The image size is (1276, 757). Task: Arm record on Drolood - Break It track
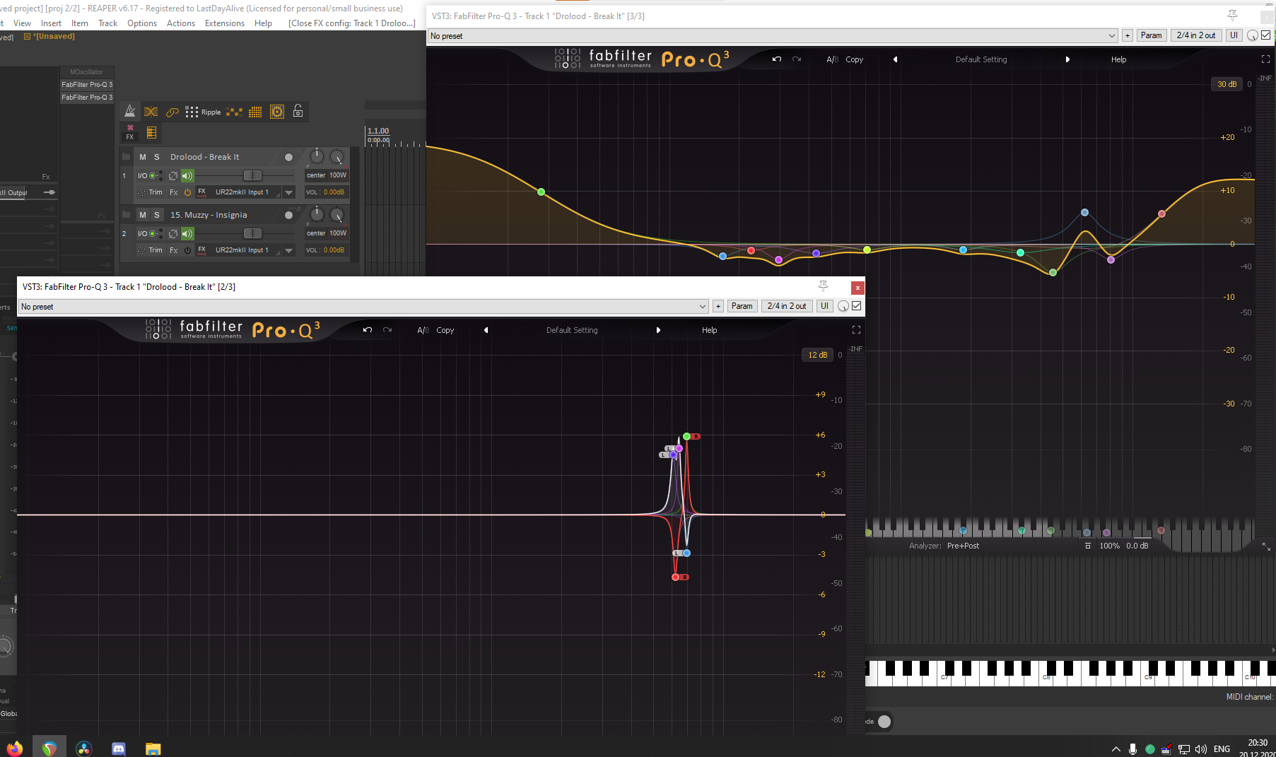[288, 157]
